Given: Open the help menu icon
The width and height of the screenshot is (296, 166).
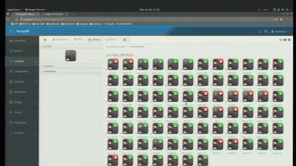Looking at the screenshot, I should pos(266,31).
